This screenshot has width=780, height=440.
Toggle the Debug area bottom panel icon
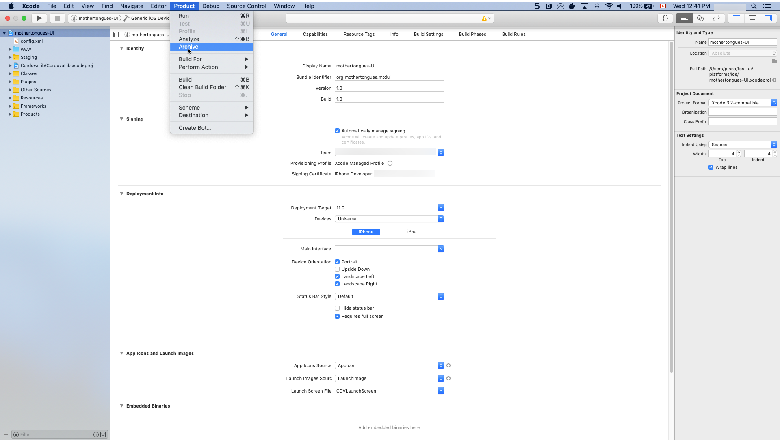(752, 18)
